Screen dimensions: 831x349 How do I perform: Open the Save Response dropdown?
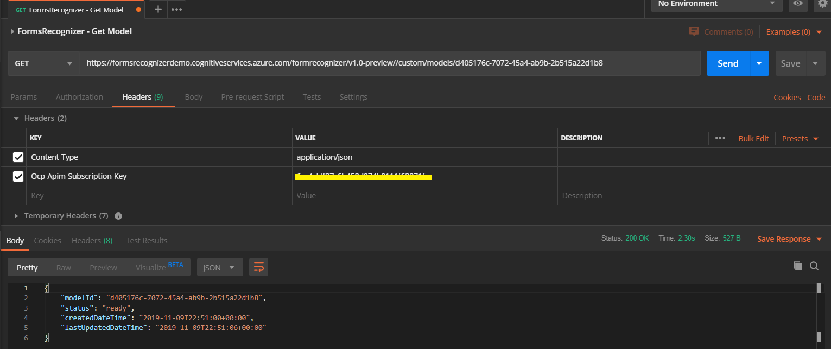(x=789, y=239)
